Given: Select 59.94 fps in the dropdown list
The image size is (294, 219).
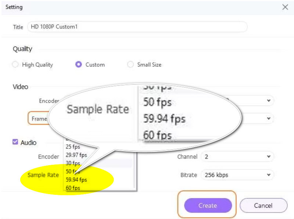Looking at the screenshot, I should pos(76,180).
